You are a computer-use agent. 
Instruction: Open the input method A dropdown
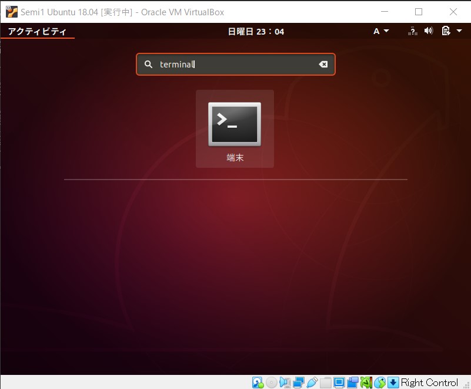tap(381, 31)
